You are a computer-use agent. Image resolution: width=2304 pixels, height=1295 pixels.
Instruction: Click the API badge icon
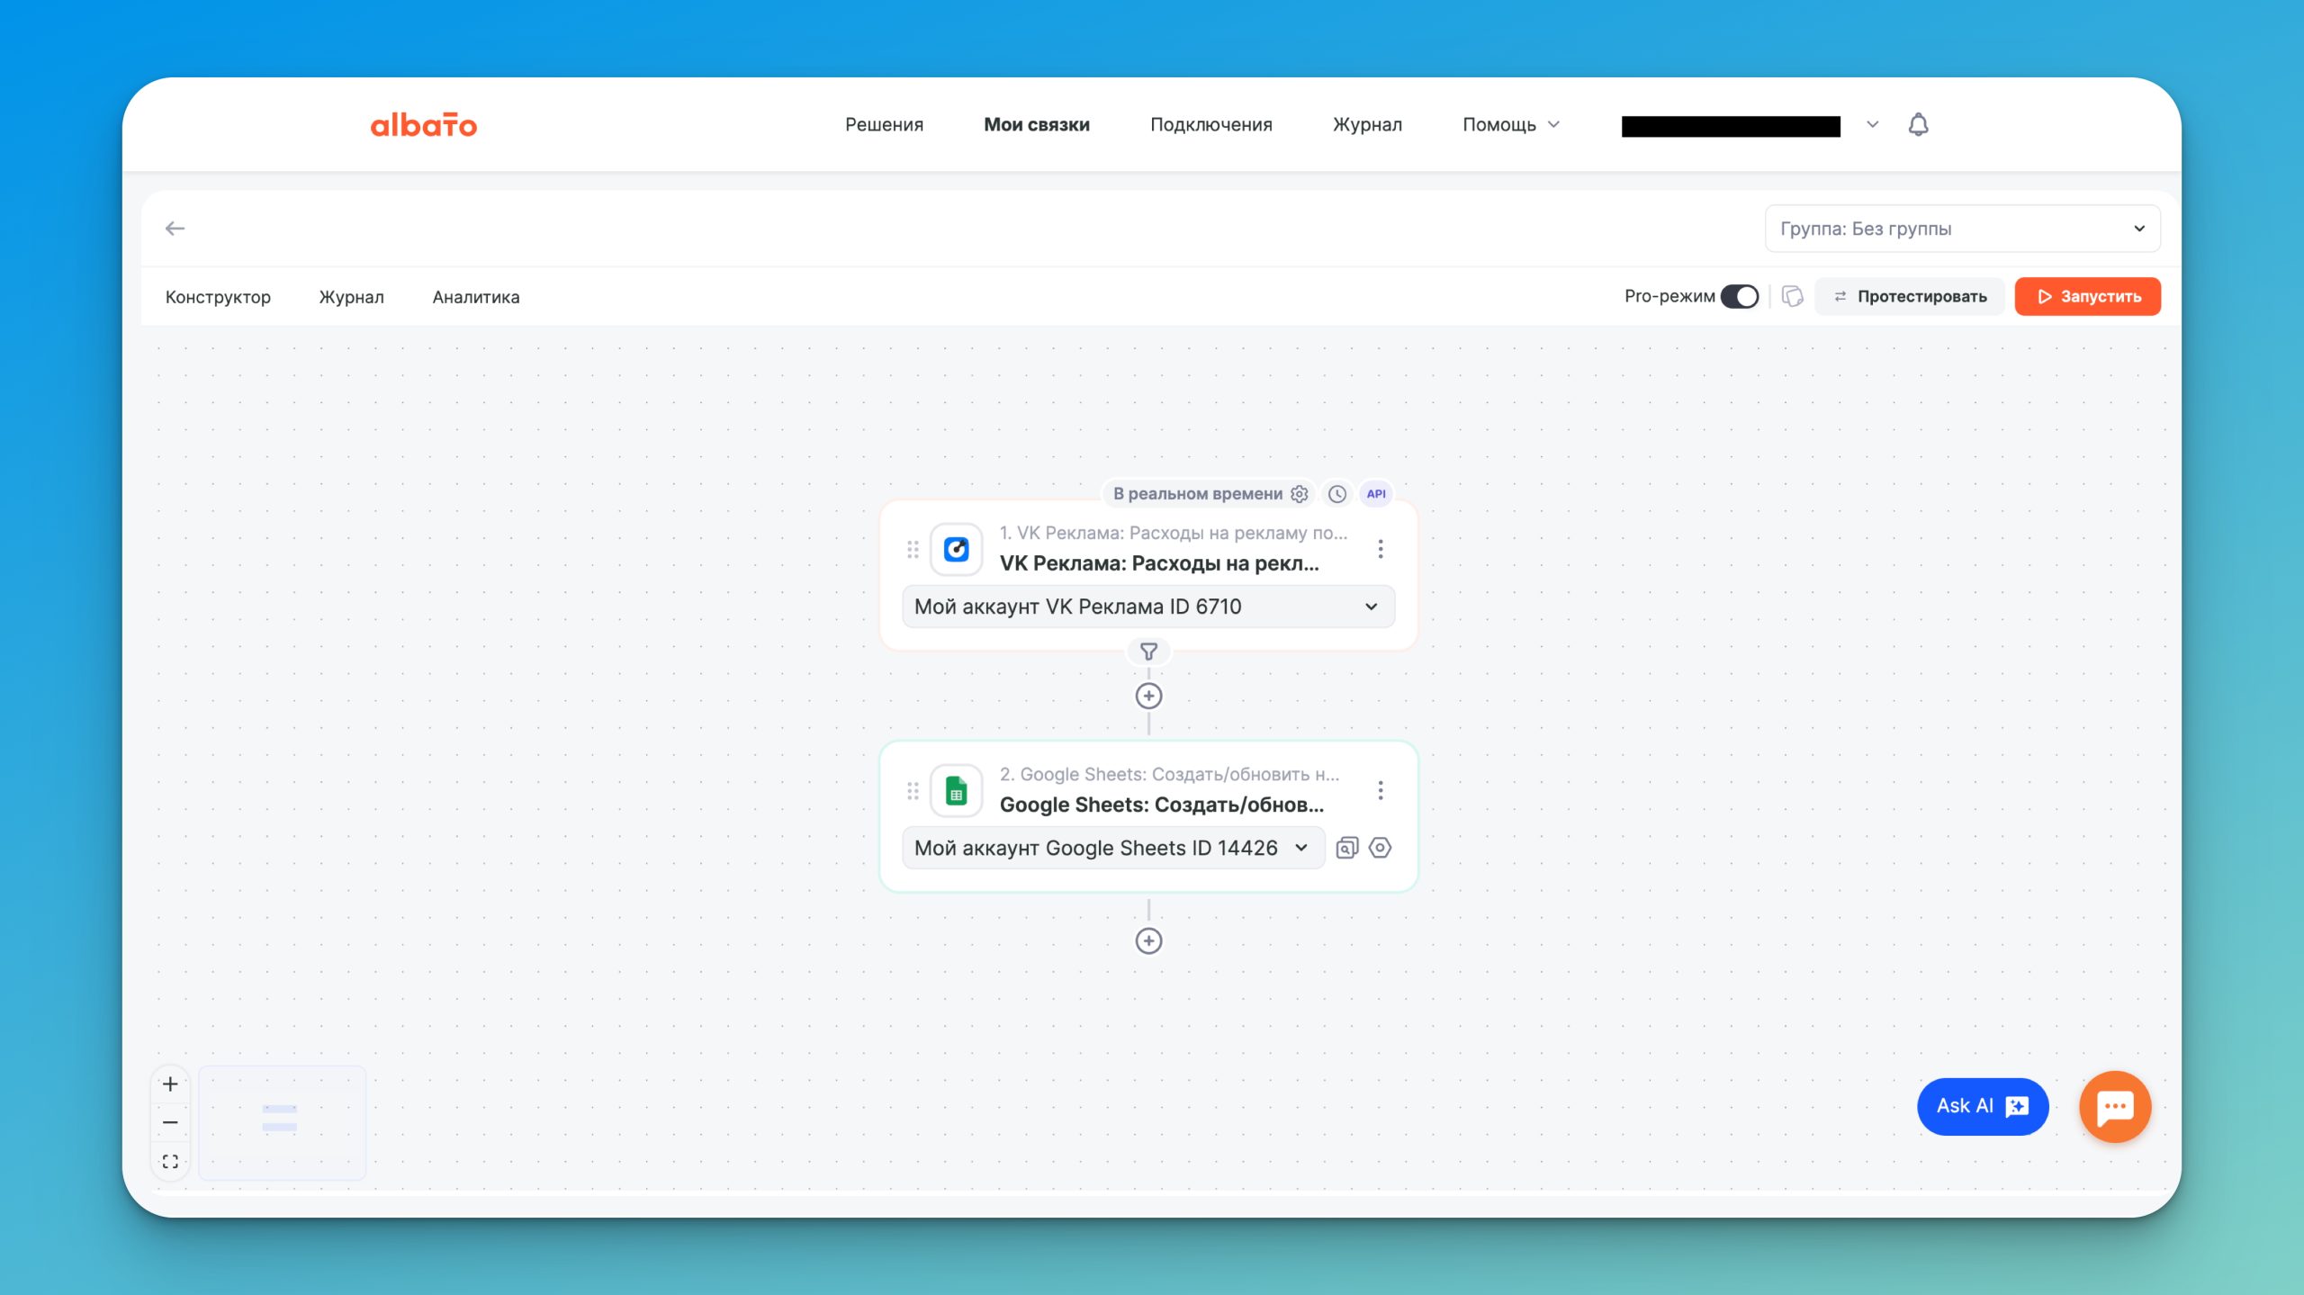(1375, 494)
